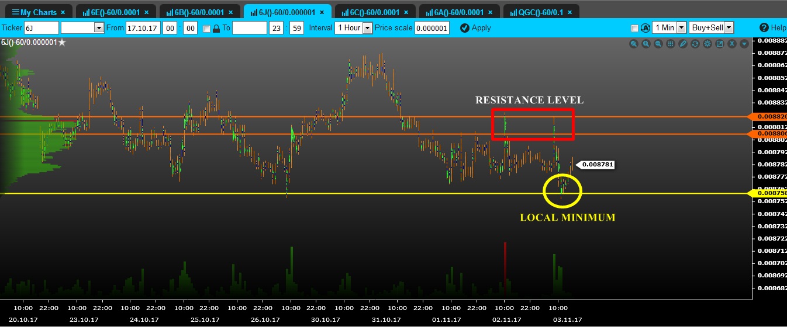787x327 pixels.
Task: Click the To minute field showing 59
Action: [x=296, y=27]
